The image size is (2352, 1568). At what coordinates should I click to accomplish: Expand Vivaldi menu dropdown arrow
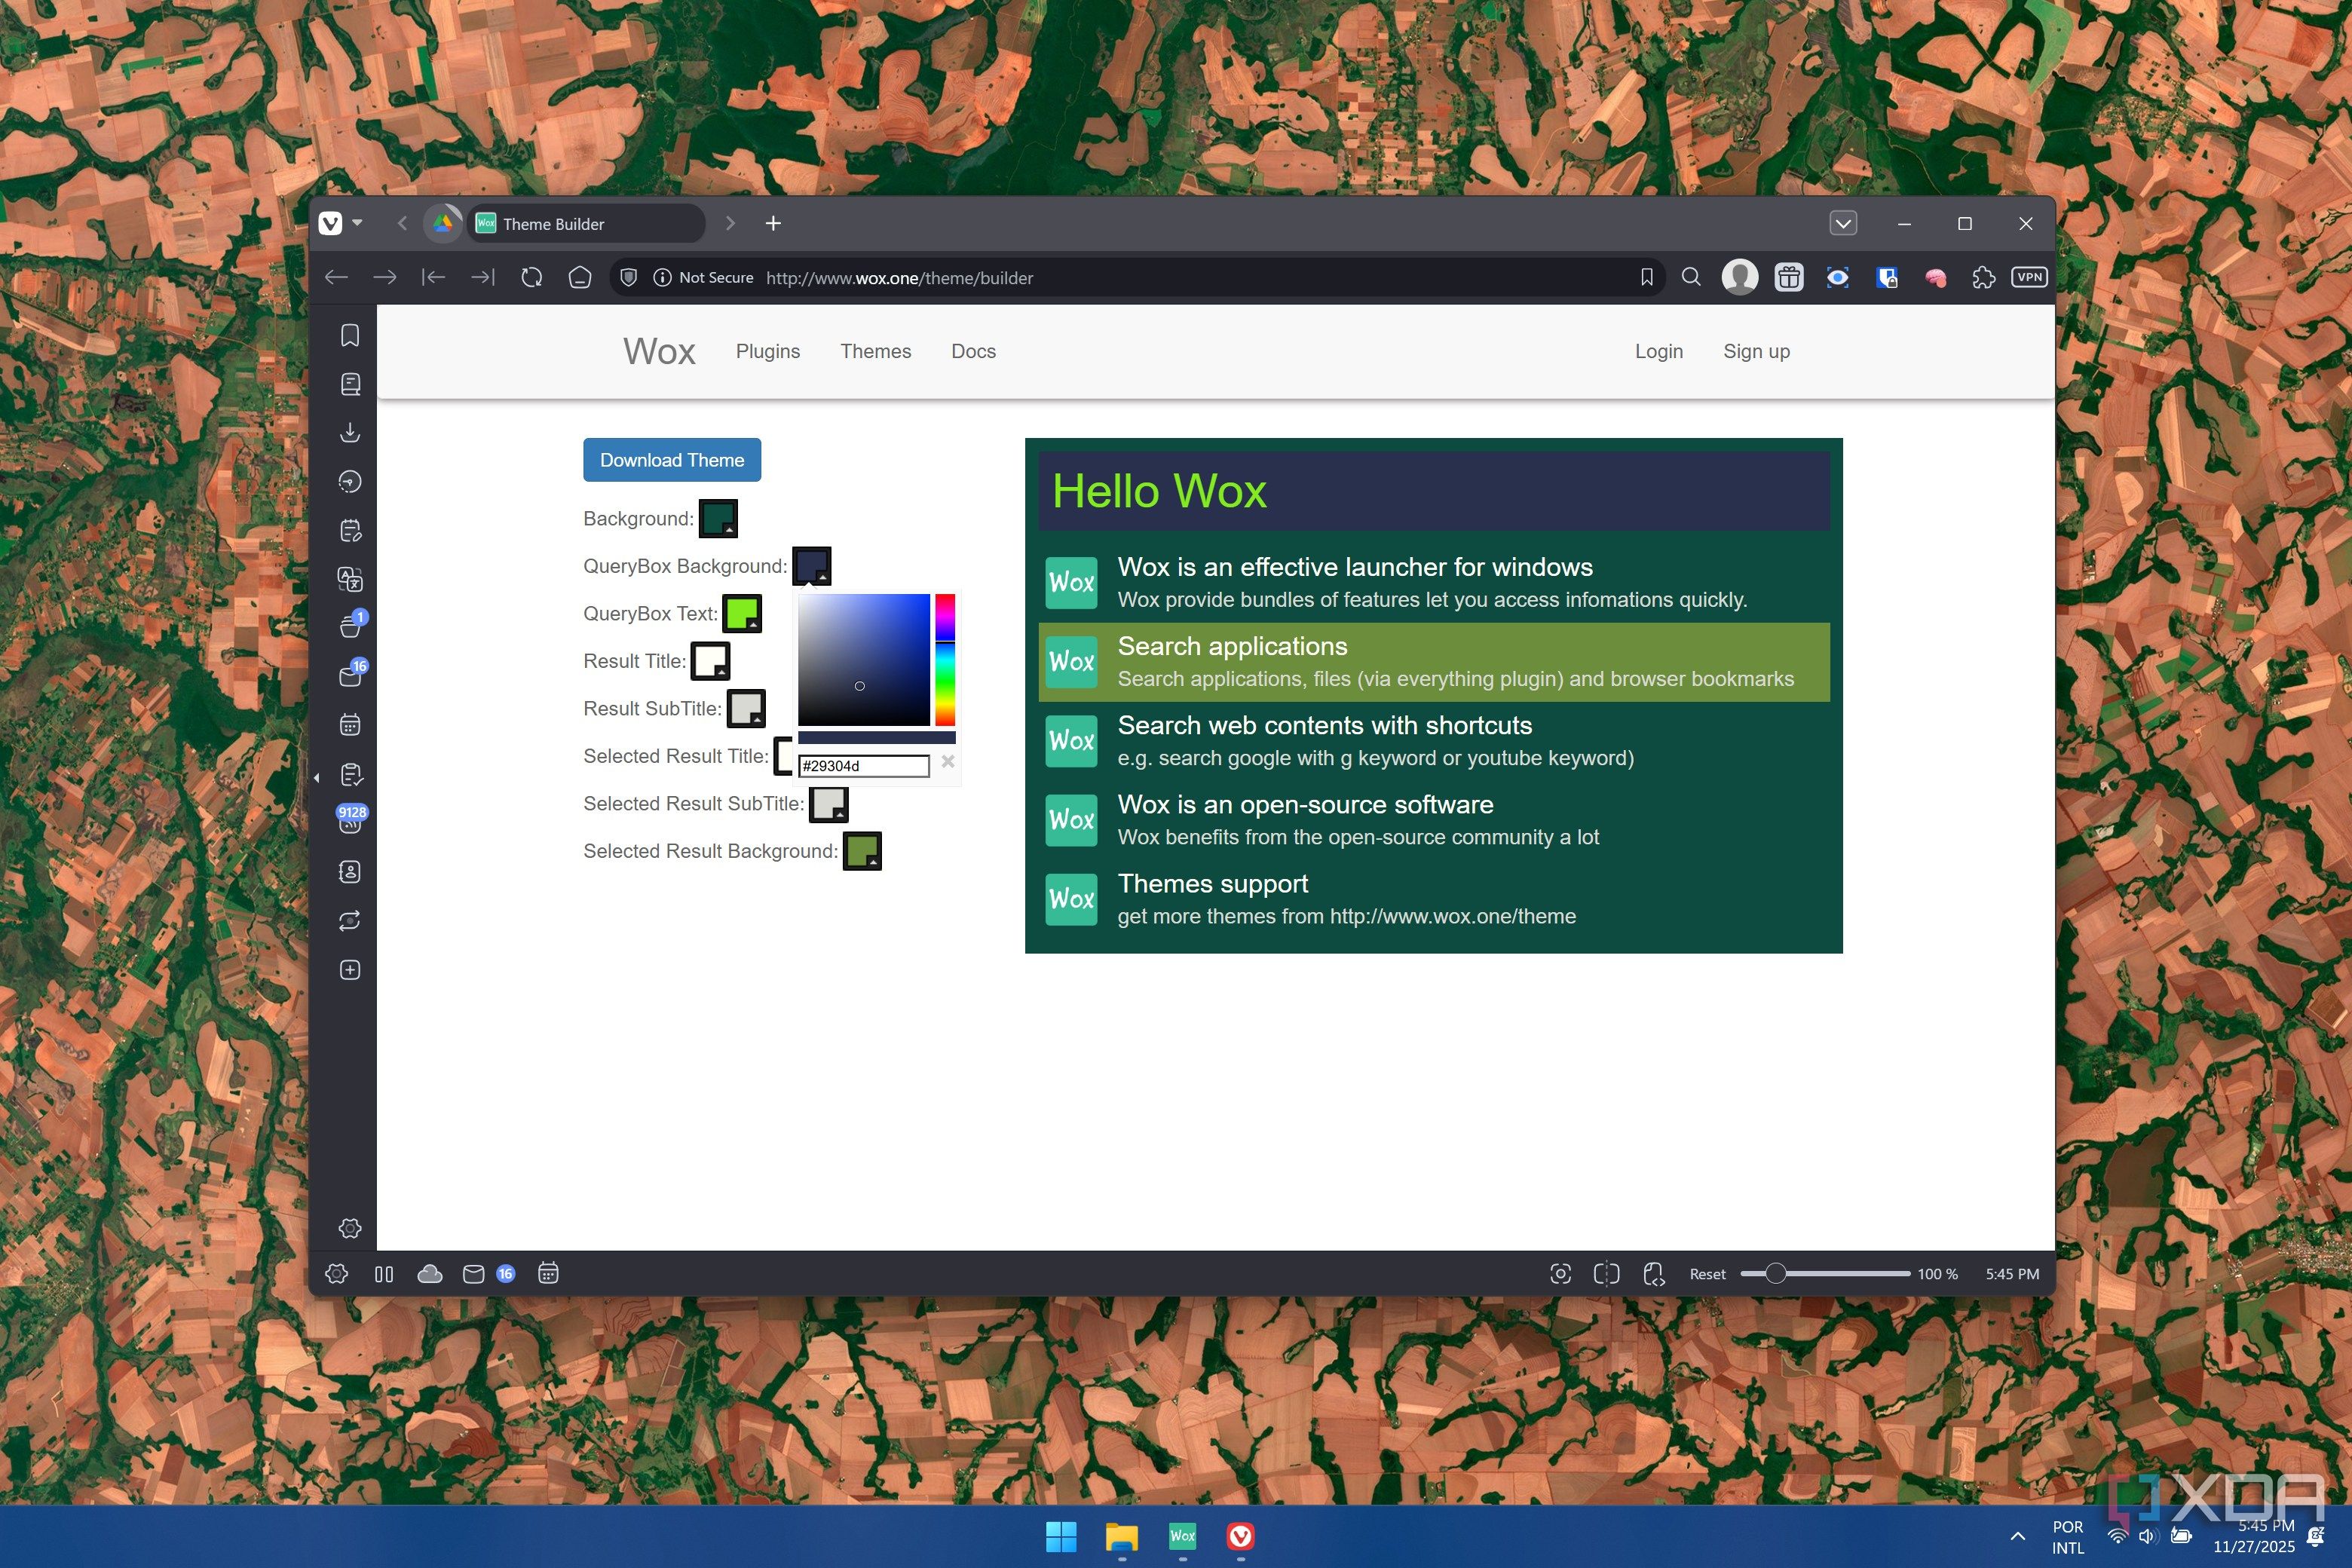(357, 223)
